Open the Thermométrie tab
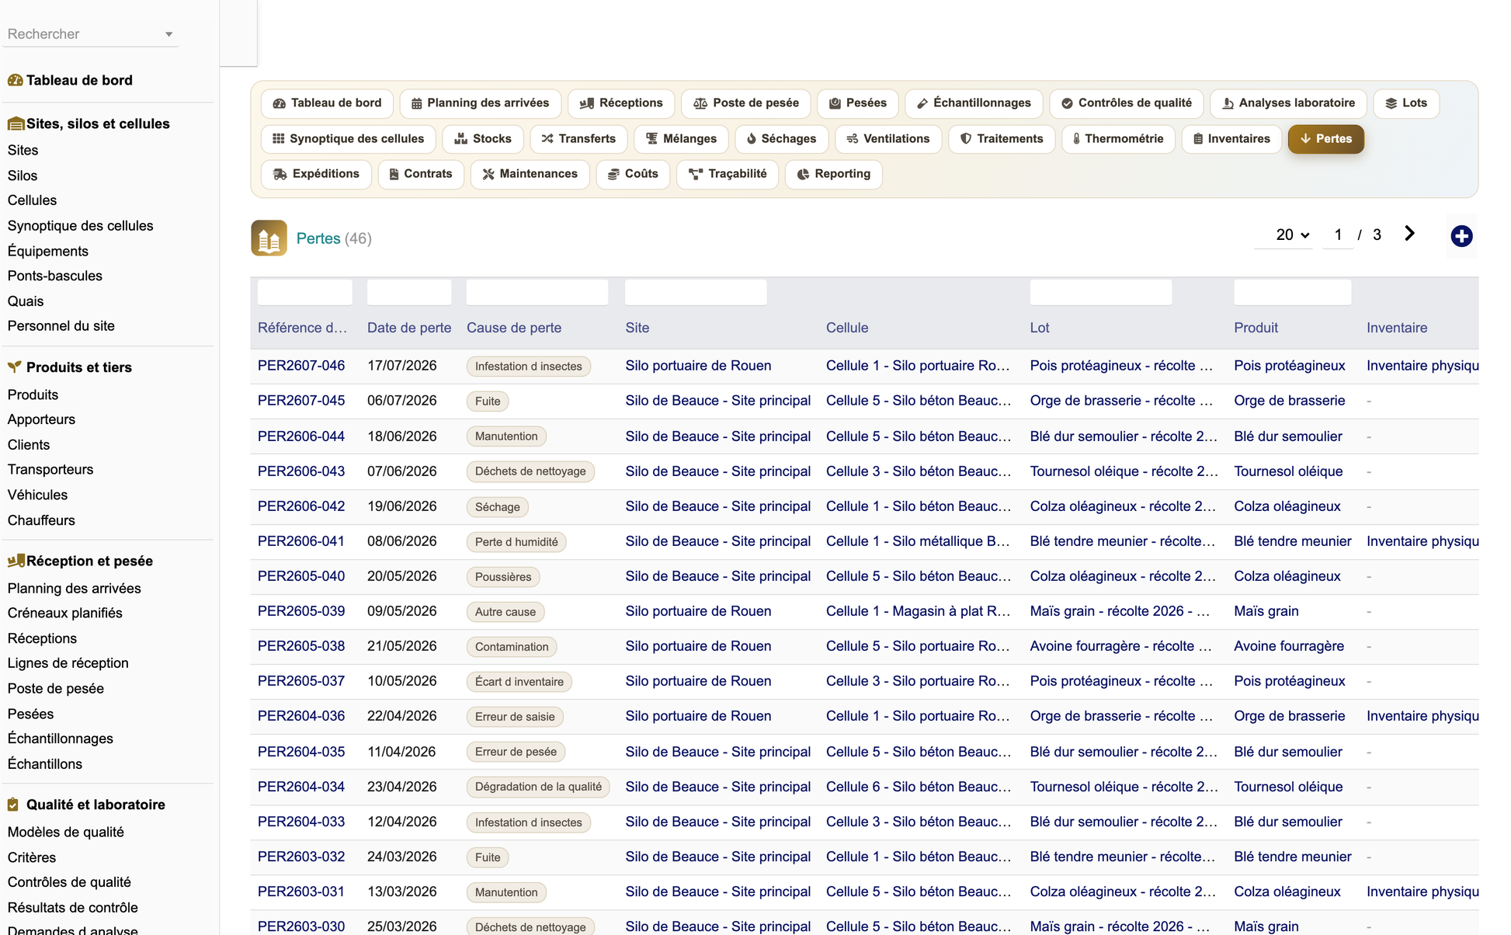This screenshot has height=935, width=1511. click(1118, 139)
